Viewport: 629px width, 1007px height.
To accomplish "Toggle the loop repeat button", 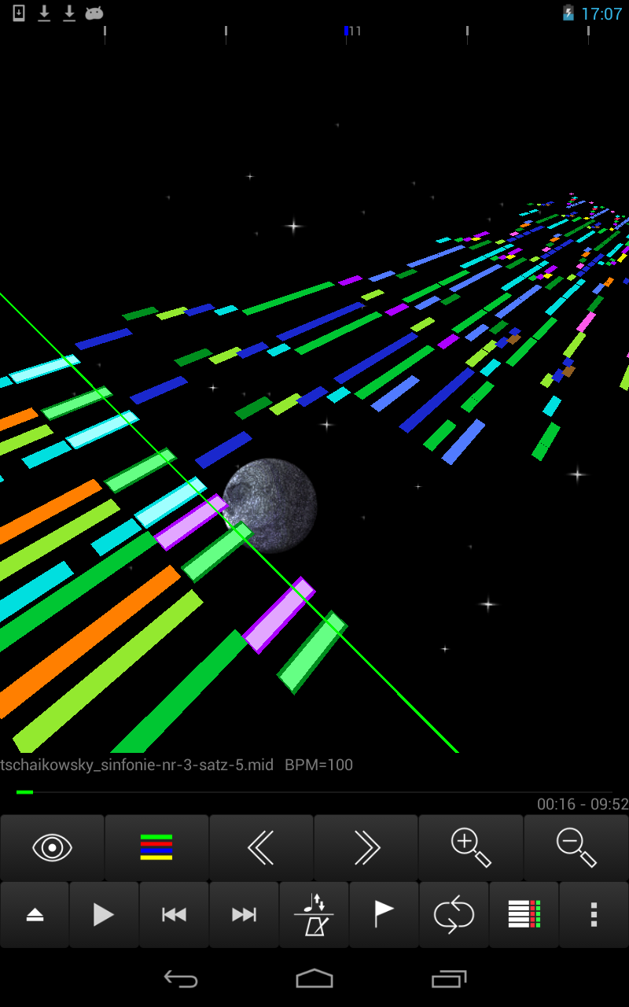I will [454, 914].
